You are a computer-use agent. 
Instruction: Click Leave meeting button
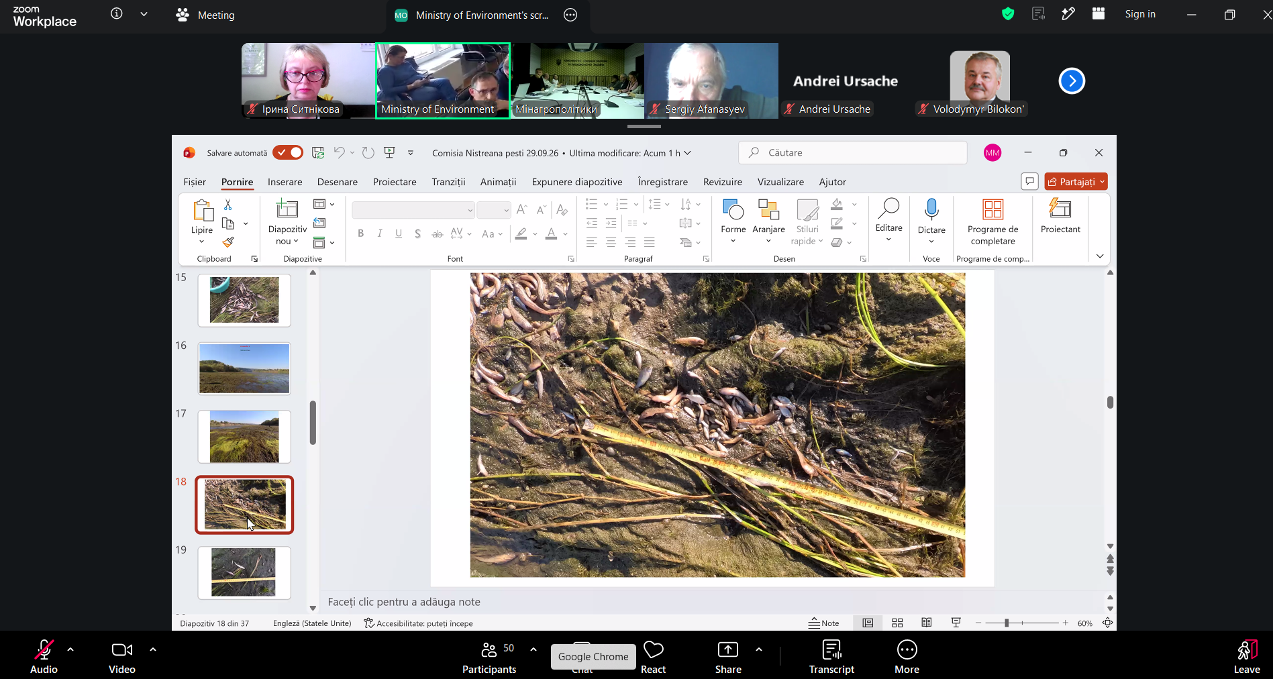1247,657
